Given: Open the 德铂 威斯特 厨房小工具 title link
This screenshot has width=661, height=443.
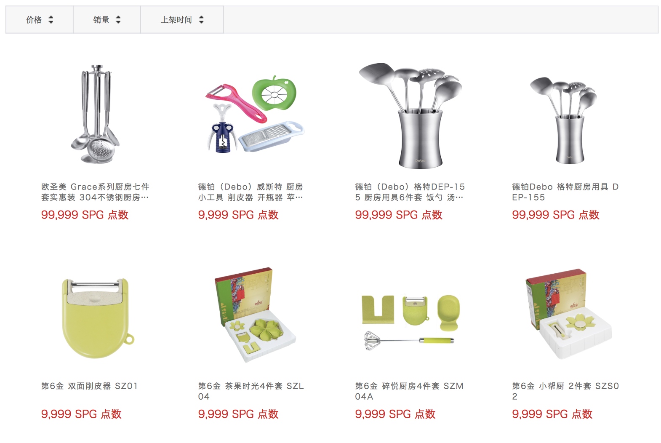Looking at the screenshot, I should (251, 192).
